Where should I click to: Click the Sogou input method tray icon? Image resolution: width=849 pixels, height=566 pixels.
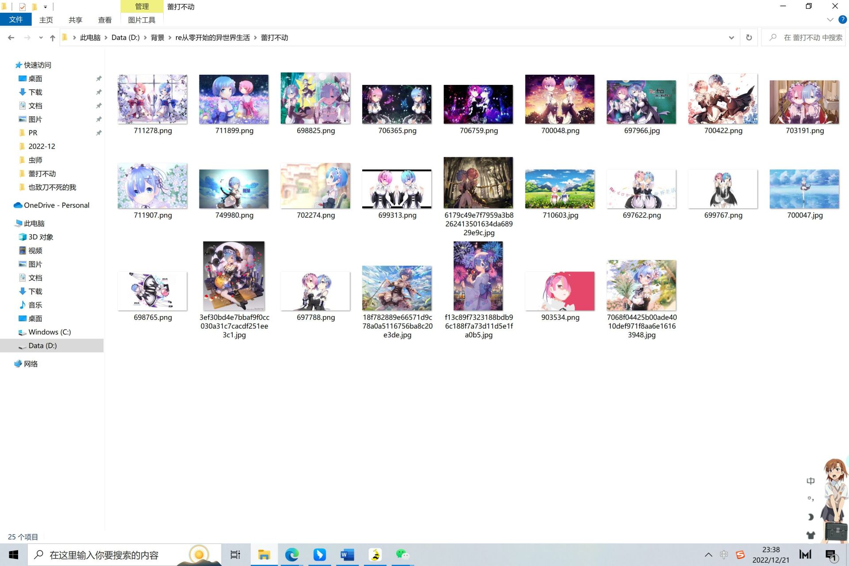tap(740, 555)
